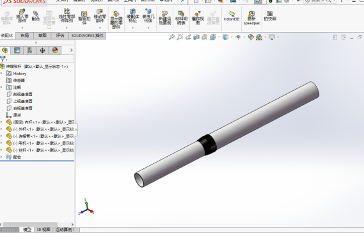Image resolution: width=364 pixels, height=233 pixels.
Task: Open dropdown arrow under 线性零部件阵列
Action: [67, 28]
